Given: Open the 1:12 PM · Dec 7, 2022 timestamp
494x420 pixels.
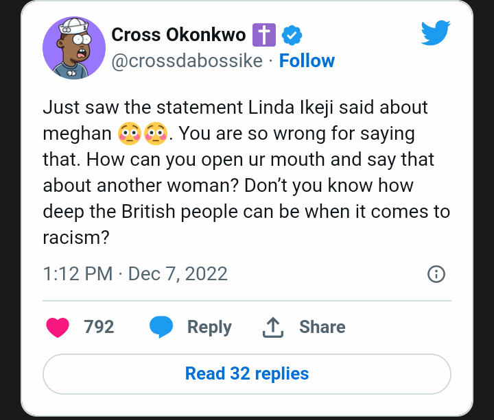Looking at the screenshot, I should pyautogui.click(x=135, y=274).
